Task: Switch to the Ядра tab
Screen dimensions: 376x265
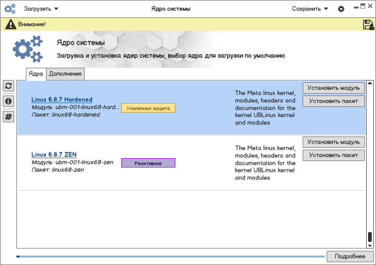Action: [36, 74]
